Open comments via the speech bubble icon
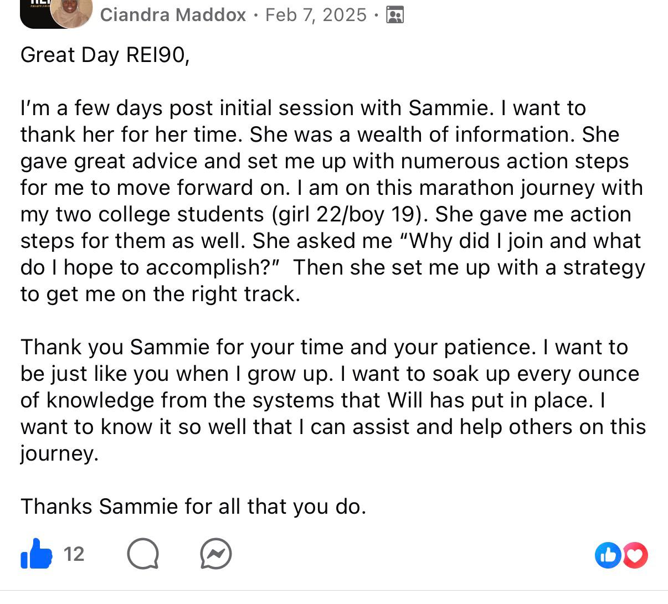 tap(143, 554)
